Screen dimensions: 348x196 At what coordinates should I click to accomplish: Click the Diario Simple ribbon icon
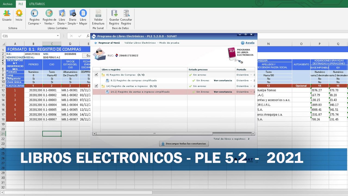coord(73,13)
